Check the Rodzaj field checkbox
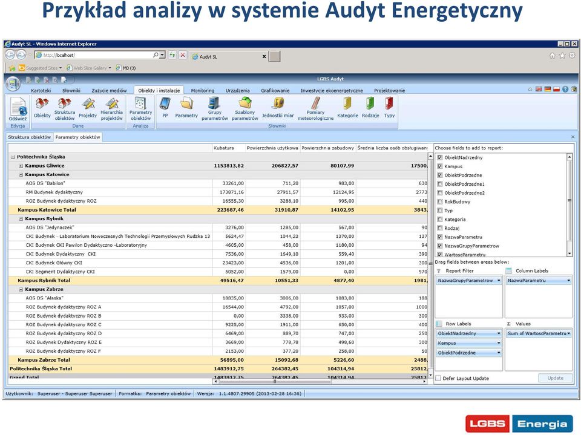The height and width of the screenshot is (435, 581). tap(440, 228)
